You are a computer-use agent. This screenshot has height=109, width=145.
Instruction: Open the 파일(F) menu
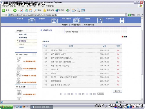pos(5,6)
